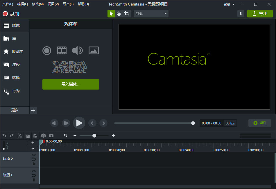The height and width of the screenshot is (189, 276).
Task: Add a track with the plus button
Action: [x=33, y=143]
